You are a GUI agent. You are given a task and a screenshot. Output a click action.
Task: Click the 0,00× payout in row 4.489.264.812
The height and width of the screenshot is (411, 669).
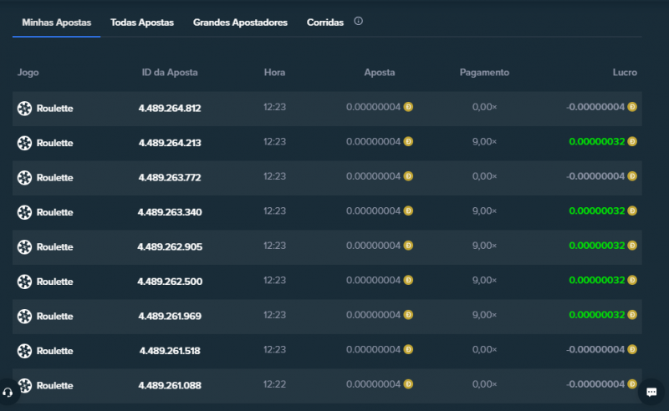[484, 107]
